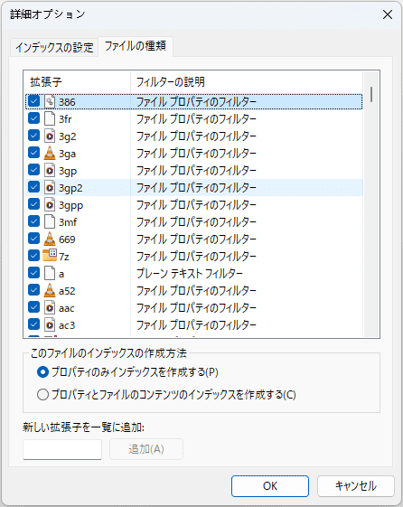This screenshot has height=507, width=403.
Task: Uncheck the ac3 extension checkbox
Action: point(34,324)
